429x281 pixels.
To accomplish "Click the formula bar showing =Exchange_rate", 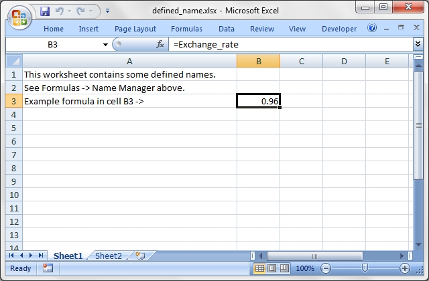I will click(x=290, y=45).
